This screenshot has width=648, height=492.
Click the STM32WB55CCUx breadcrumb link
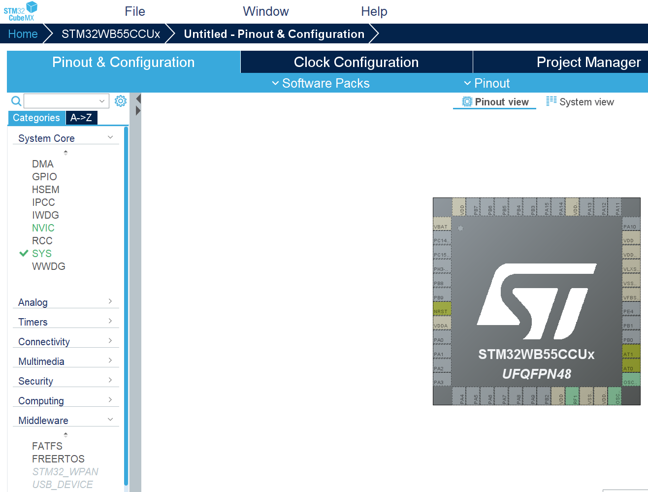click(x=110, y=33)
